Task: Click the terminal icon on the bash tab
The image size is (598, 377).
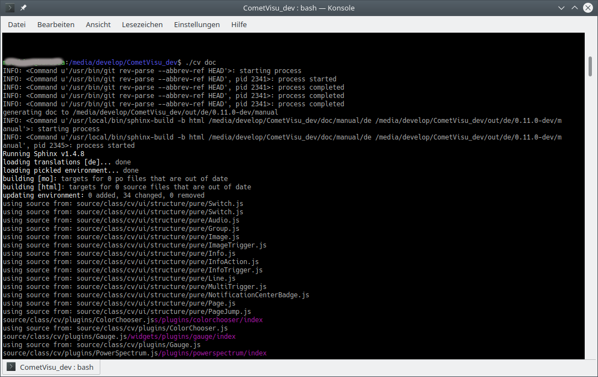Action: [x=11, y=366]
